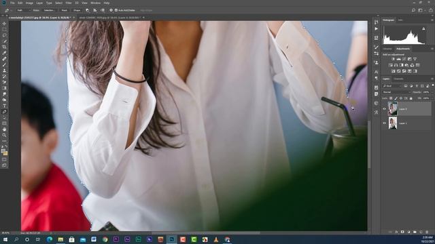Screen dimensions: 435x244
Task: Open the File menu
Action: tap(12, 3)
